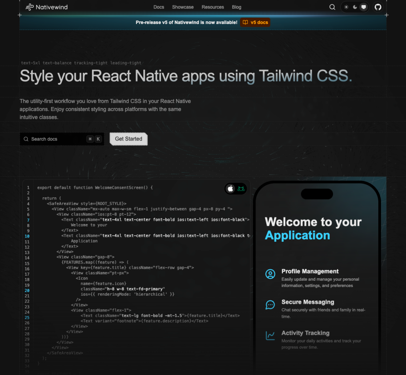406x375 pixels.
Task: Open the GitHub repository icon
Action: point(378,7)
